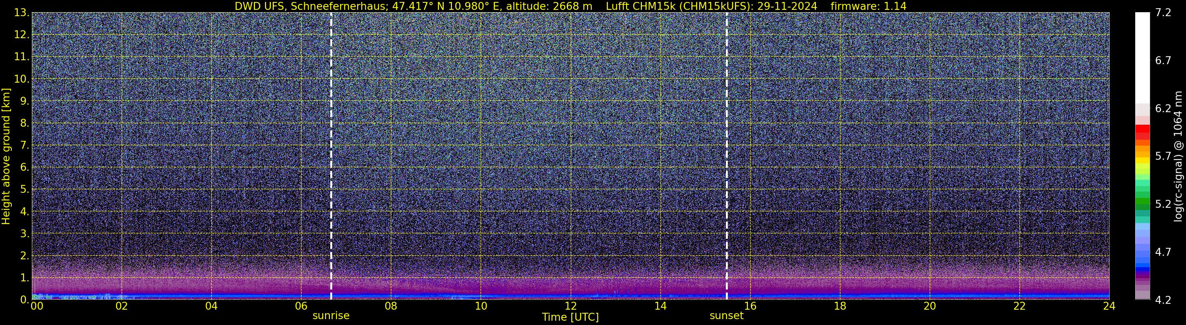Click the colorbar tick label '6.7'

(1163, 61)
